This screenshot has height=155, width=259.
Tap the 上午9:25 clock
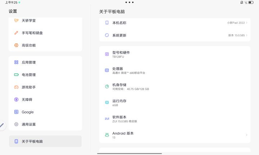(11, 3)
